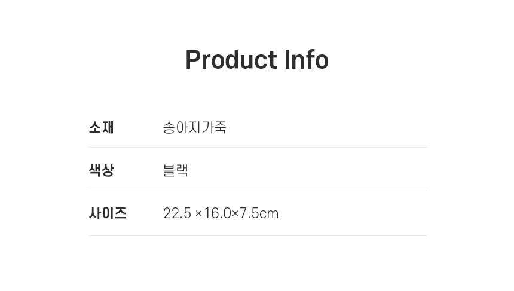514x291 pixels.
Task: Click the letter P in Product Info
Action: pyautogui.click(x=193, y=60)
